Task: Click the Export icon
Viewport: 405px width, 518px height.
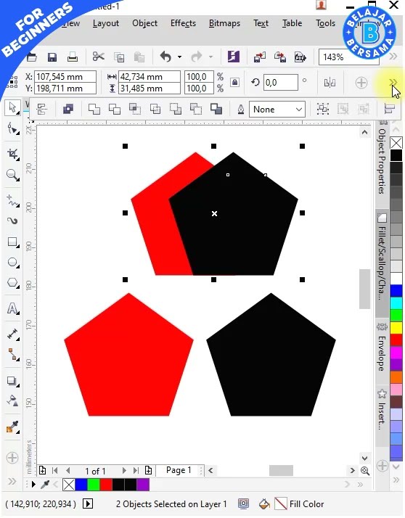Action: click(x=280, y=57)
